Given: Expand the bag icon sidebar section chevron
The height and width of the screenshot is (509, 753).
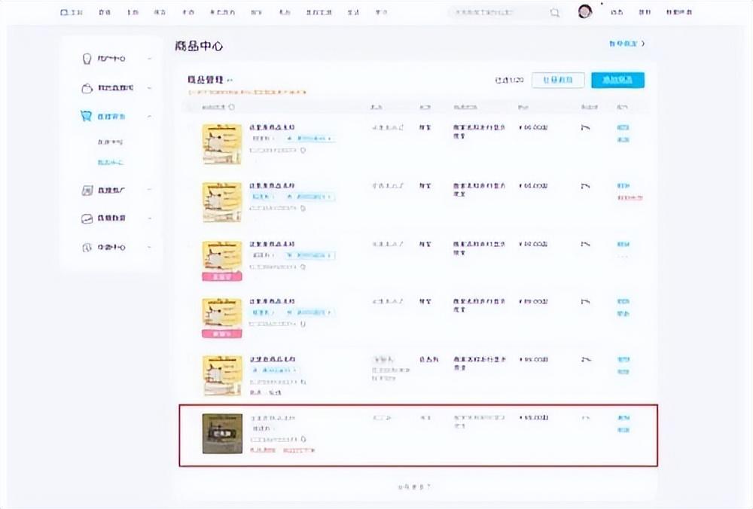Looking at the screenshot, I should pos(149,88).
